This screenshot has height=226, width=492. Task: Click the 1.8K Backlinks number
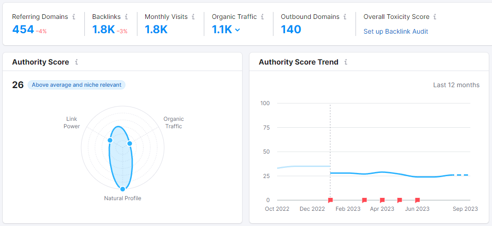coord(103,30)
